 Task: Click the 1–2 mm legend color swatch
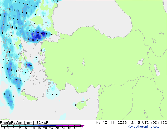tap(17, 126)
